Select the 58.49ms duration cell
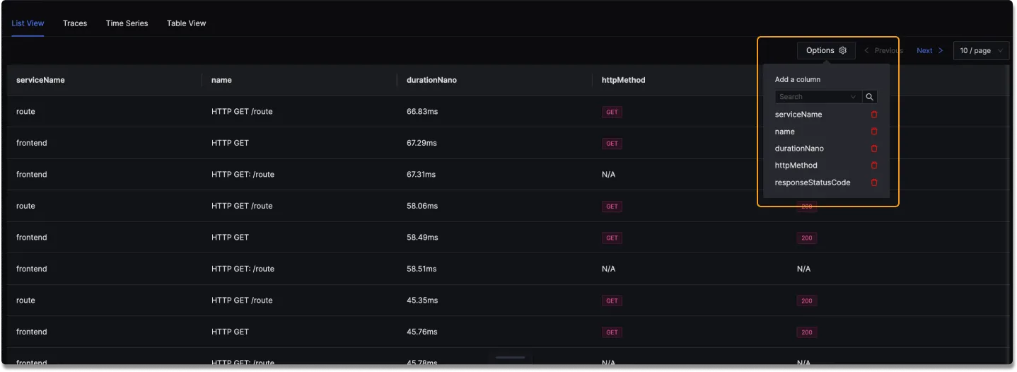Image resolution: width=1017 pixels, height=372 pixels. pyautogui.click(x=422, y=238)
